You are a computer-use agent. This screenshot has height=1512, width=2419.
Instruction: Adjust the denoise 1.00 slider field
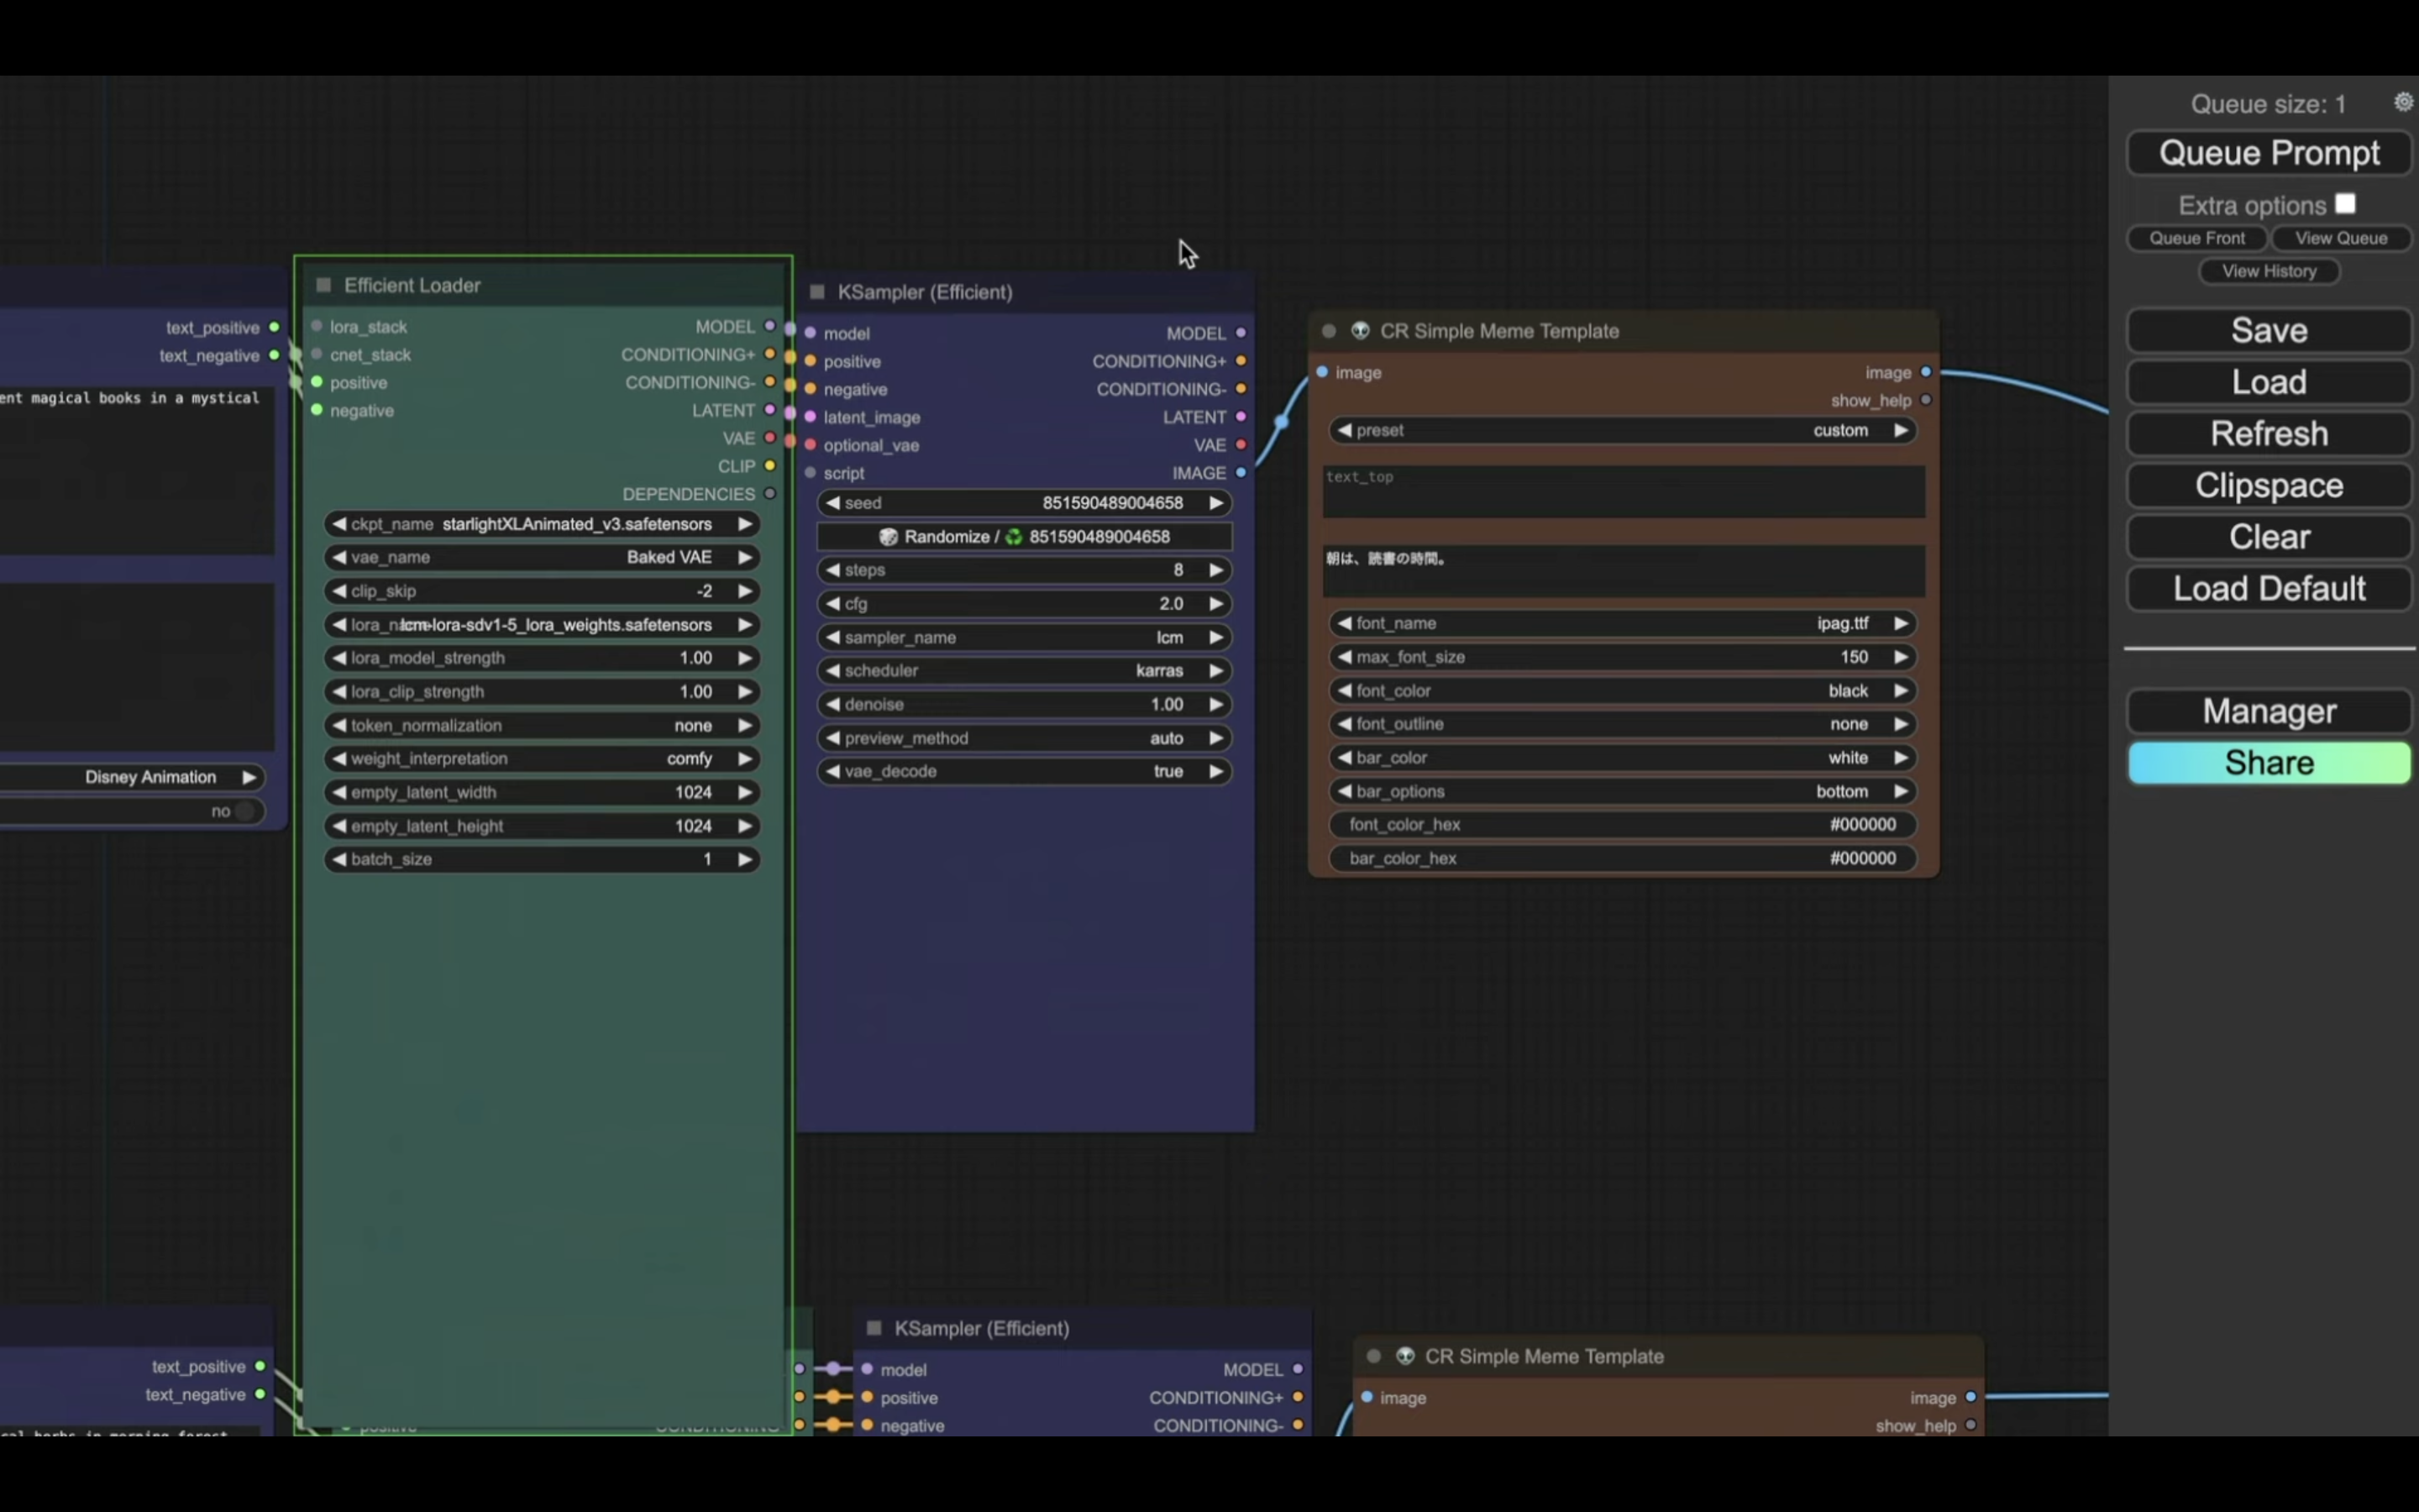[1025, 704]
